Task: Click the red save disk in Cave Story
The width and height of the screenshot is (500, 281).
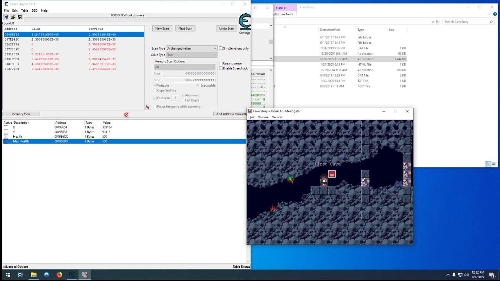Action: coord(332,174)
